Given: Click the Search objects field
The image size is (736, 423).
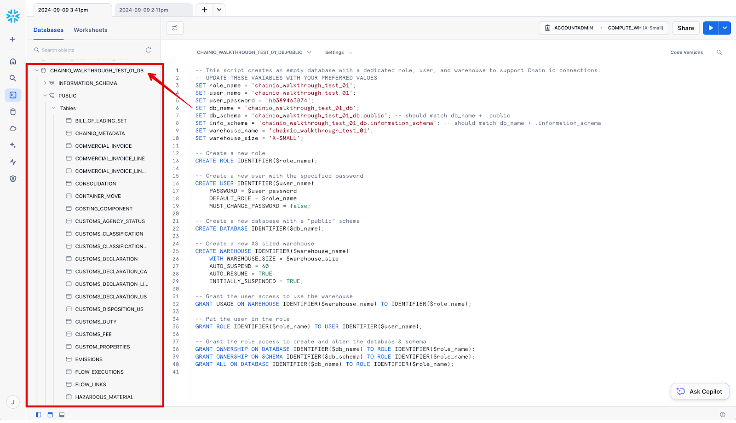Looking at the screenshot, I should 87,50.
